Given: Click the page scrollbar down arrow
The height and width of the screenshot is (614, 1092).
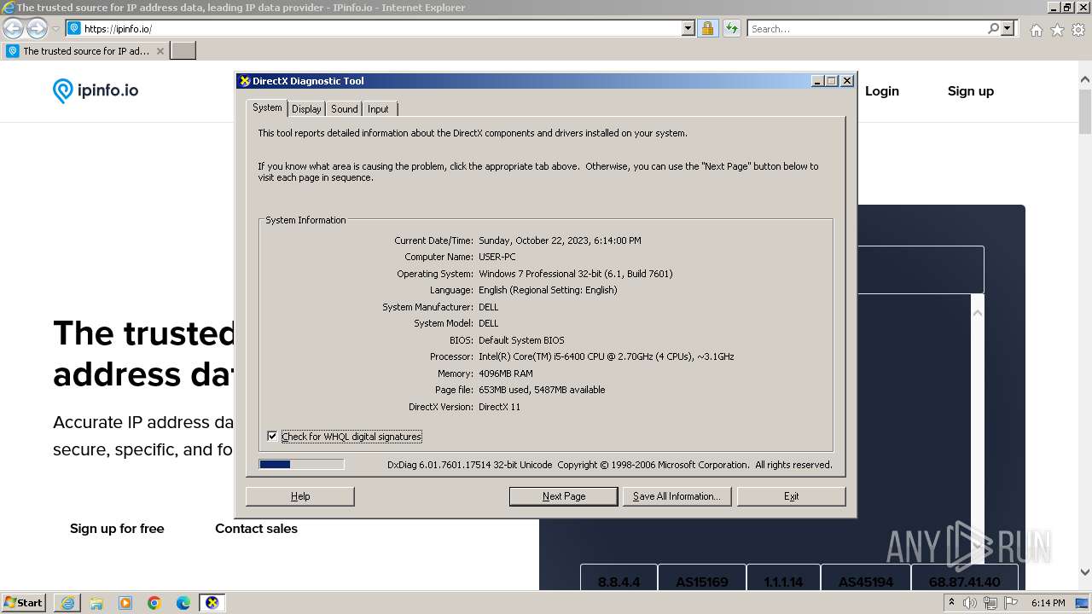Looking at the screenshot, I should pyautogui.click(x=1085, y=572).
